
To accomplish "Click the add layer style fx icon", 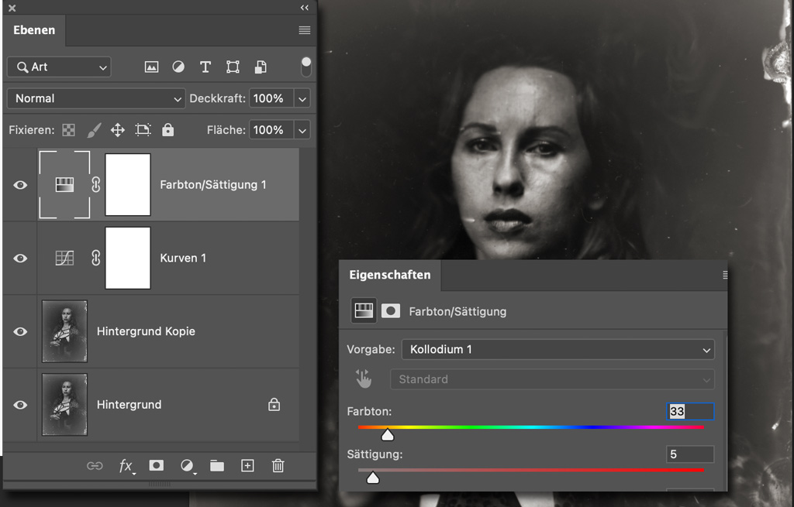I will [126, 465].
